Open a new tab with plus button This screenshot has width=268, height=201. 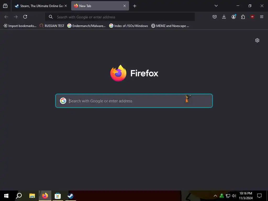coord(135,6)
